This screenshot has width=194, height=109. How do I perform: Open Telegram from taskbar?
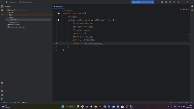(91, 107)
